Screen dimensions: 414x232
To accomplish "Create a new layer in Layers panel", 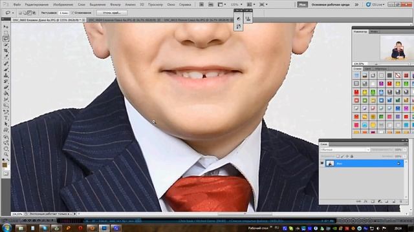I will tap(394, 202).
